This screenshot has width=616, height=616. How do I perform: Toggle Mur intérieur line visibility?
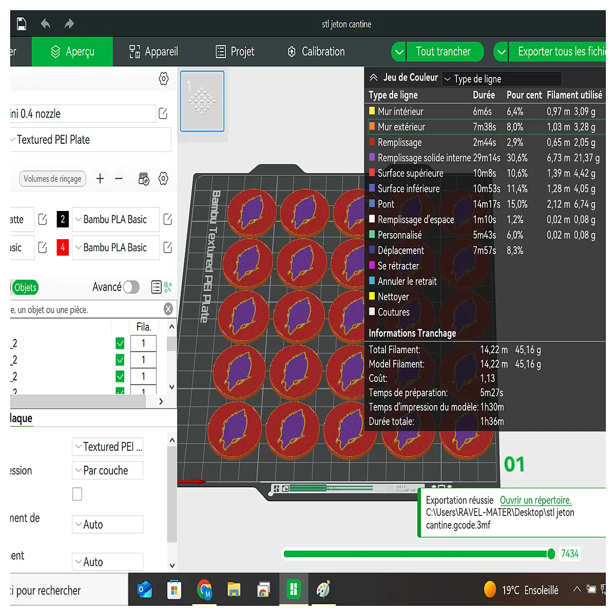click(x=372, y=110)
